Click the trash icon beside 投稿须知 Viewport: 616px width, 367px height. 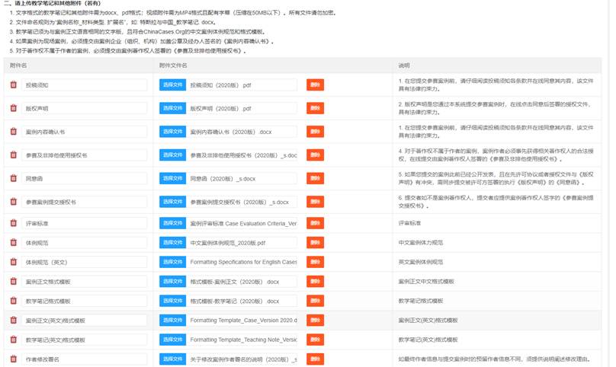coord(13,85)
